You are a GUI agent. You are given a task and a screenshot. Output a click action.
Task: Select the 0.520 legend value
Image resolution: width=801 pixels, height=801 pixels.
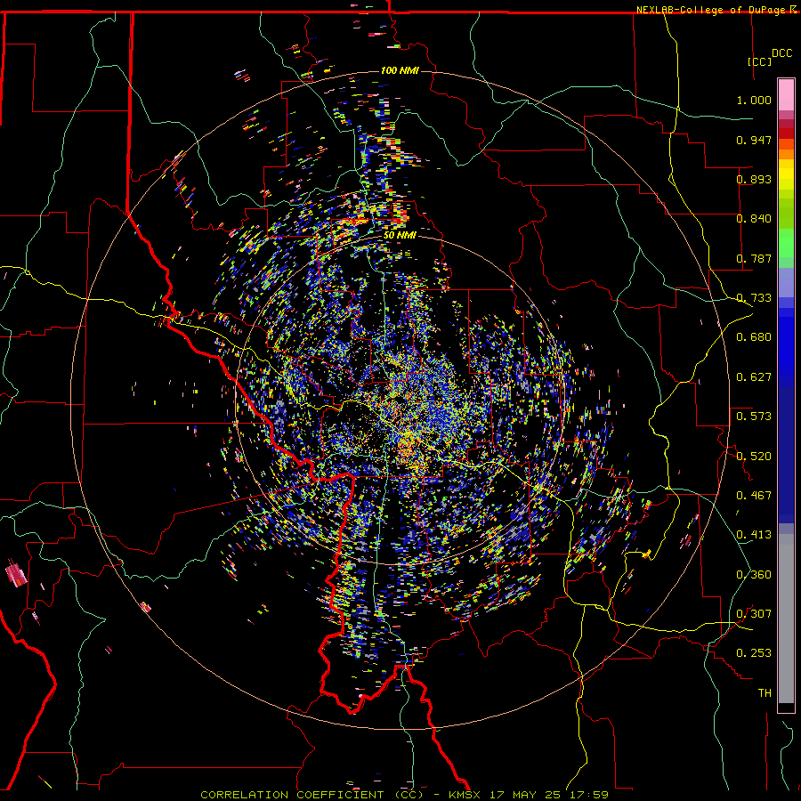tap(754, 457)
